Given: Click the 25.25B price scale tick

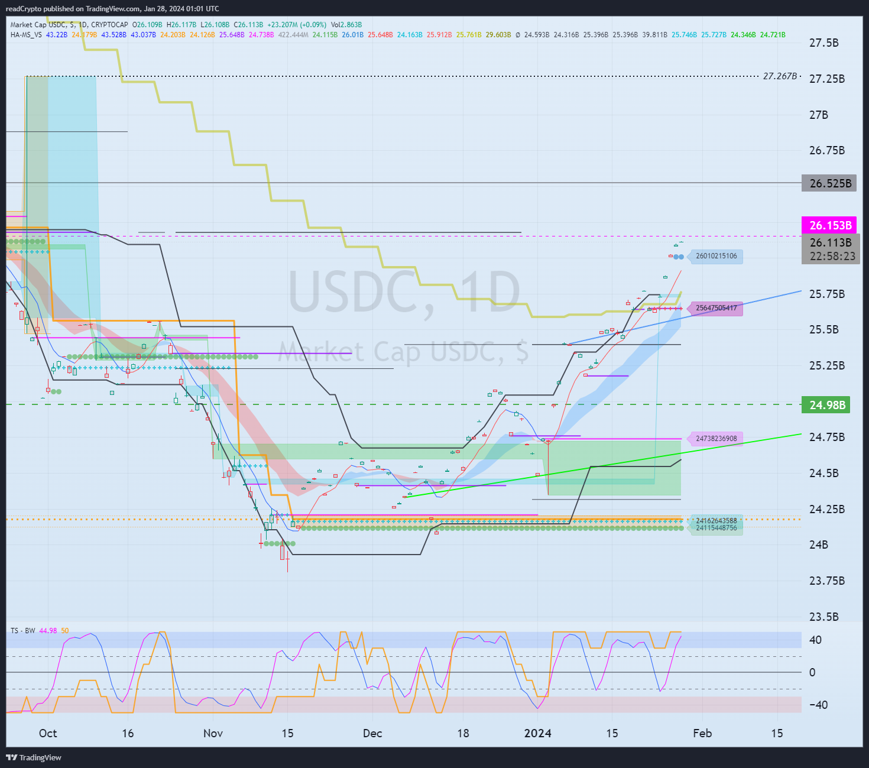Looking at the screenshot, I should coord(827,365).
